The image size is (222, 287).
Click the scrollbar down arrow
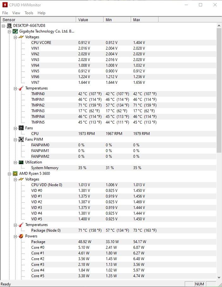pos(219,277)
